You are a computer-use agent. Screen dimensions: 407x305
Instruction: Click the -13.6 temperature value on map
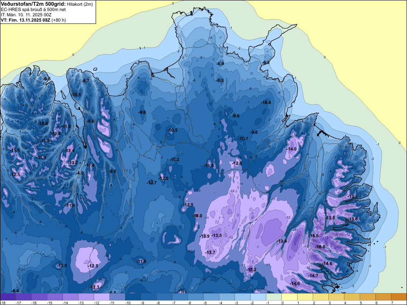[x=353, y=219]
